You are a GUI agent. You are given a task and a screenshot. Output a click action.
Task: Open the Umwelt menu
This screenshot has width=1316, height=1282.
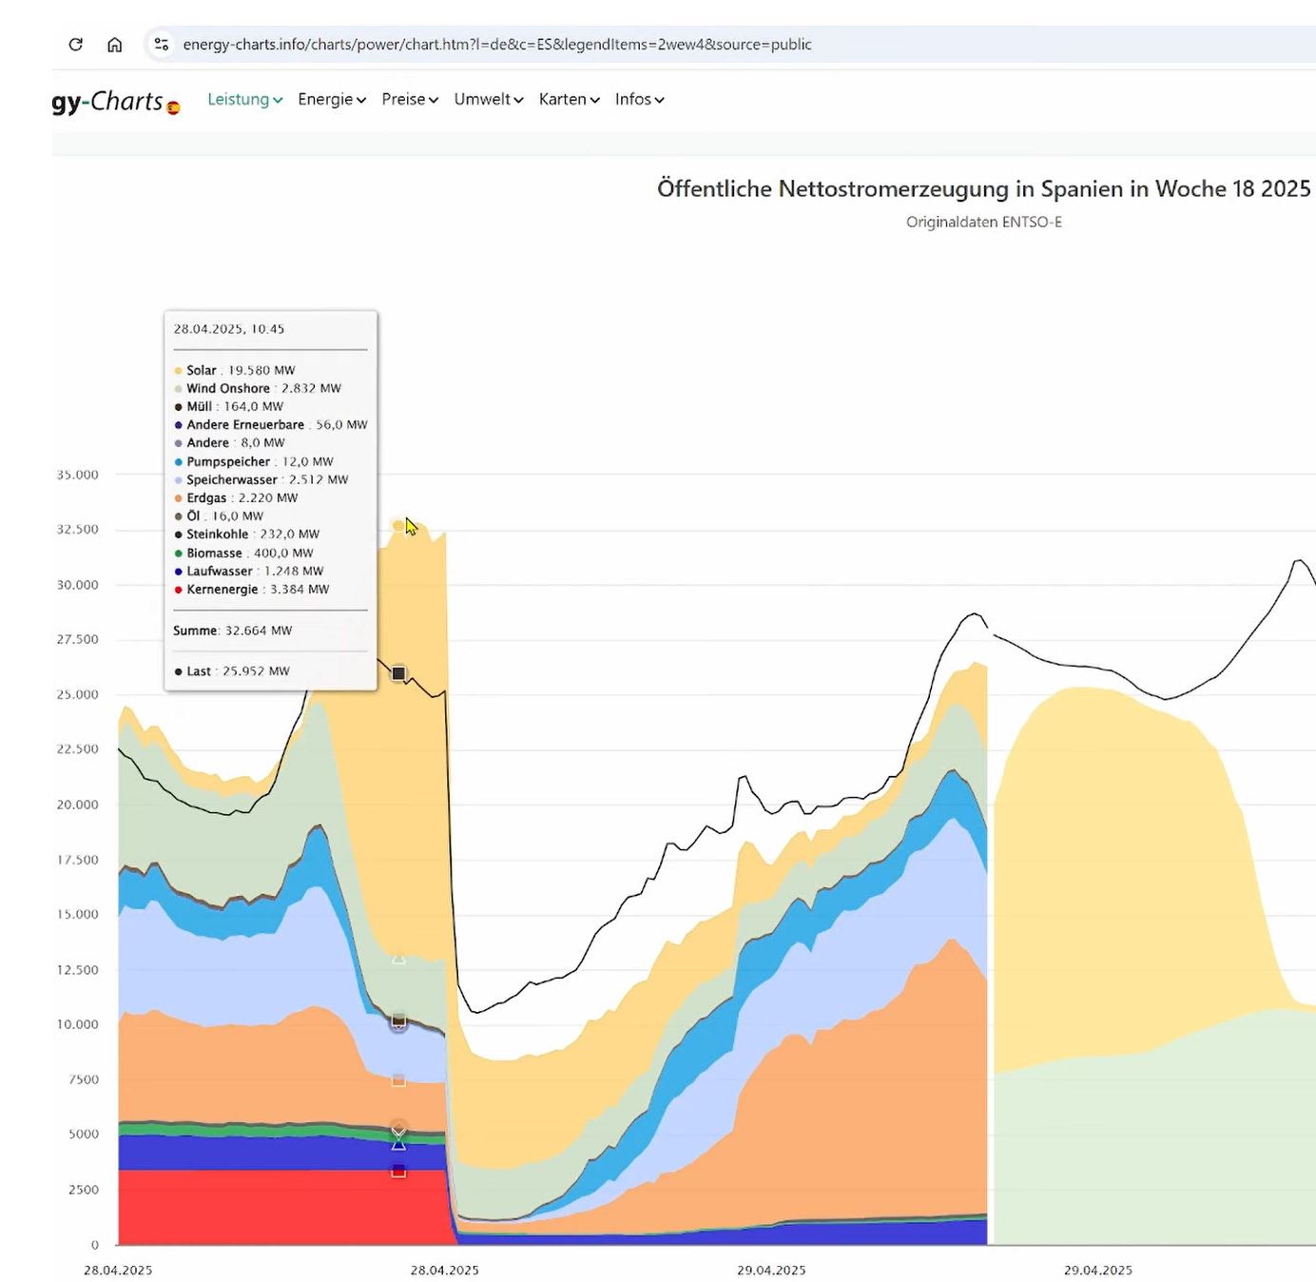[x=489, y=99]
